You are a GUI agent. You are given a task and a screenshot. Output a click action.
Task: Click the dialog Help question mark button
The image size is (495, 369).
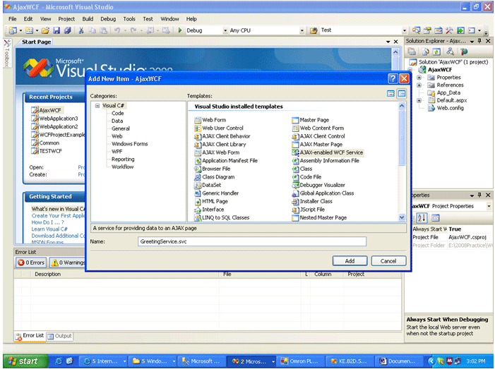pyautogui.click(x=393, y=78)
